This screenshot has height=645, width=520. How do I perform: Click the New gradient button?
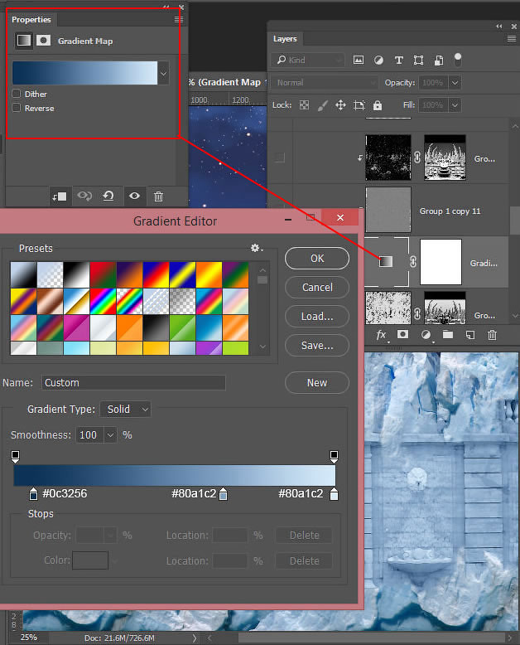[317, 382]
